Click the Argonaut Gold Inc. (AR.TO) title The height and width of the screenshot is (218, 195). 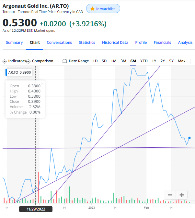coord(36,6)
